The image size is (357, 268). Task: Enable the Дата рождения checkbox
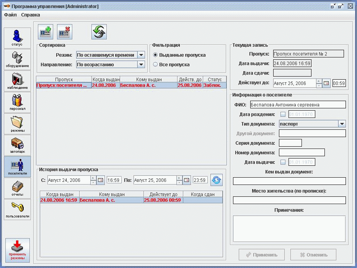(x=283, y=114)
